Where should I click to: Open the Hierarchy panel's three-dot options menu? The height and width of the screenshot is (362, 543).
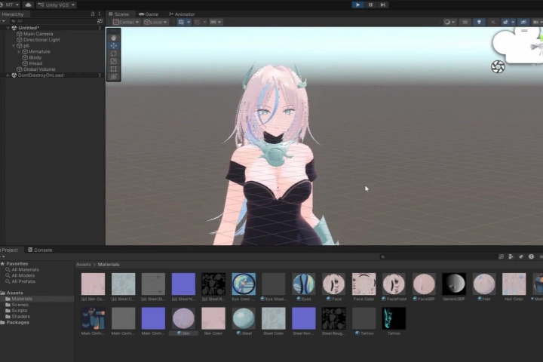point(100,14)
